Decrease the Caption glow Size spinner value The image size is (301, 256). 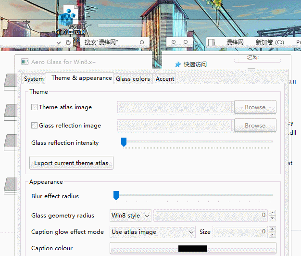pyautogui.click(x=273, y=234)
